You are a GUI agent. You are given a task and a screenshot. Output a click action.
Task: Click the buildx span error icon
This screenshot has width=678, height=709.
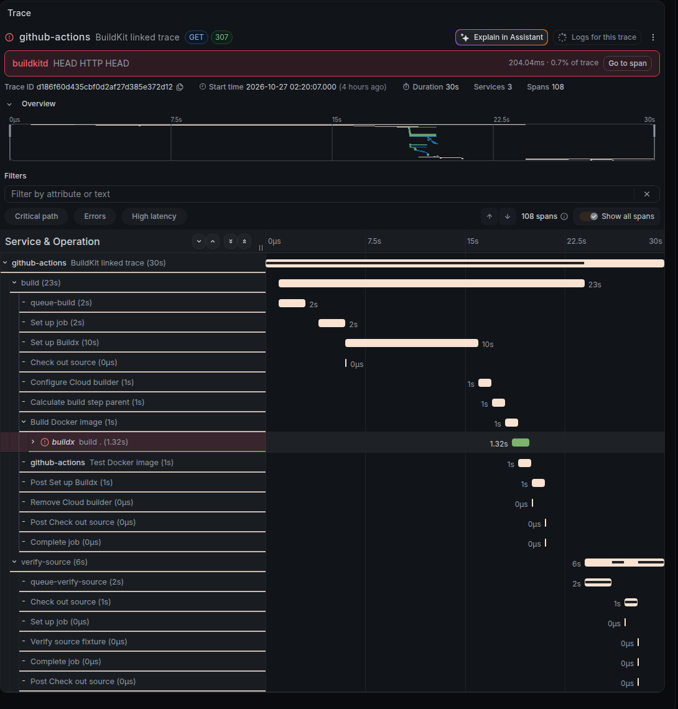pyautogui.click(x=45, y=442)
